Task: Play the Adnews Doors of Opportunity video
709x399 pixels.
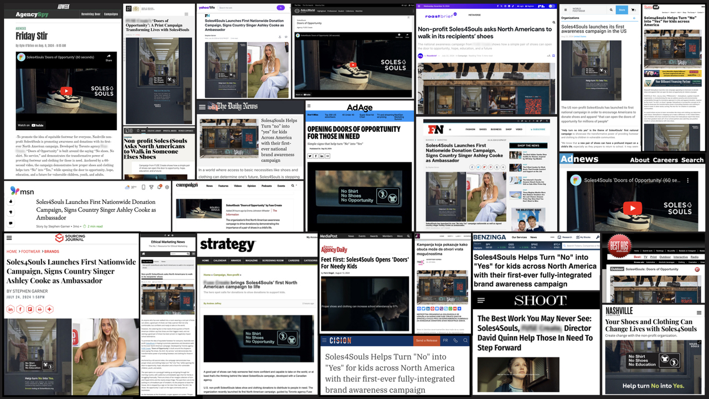Action: coord(632,208)
